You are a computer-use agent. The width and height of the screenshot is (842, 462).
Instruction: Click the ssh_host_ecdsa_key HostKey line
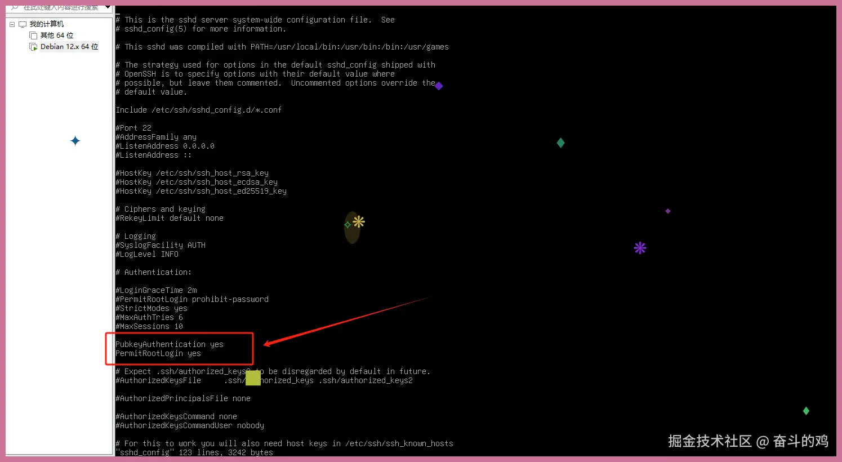pyautogui.click(x=197, y=182)
